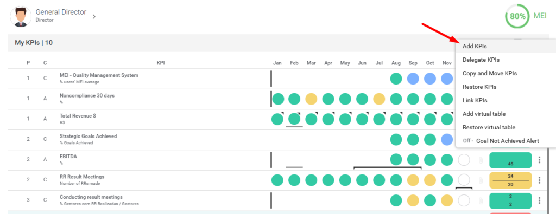This screenshot has height=214, width=556.
Task: Click '% Gestores com RR Realizadas / Gestores' text
Action: (99, 204)
